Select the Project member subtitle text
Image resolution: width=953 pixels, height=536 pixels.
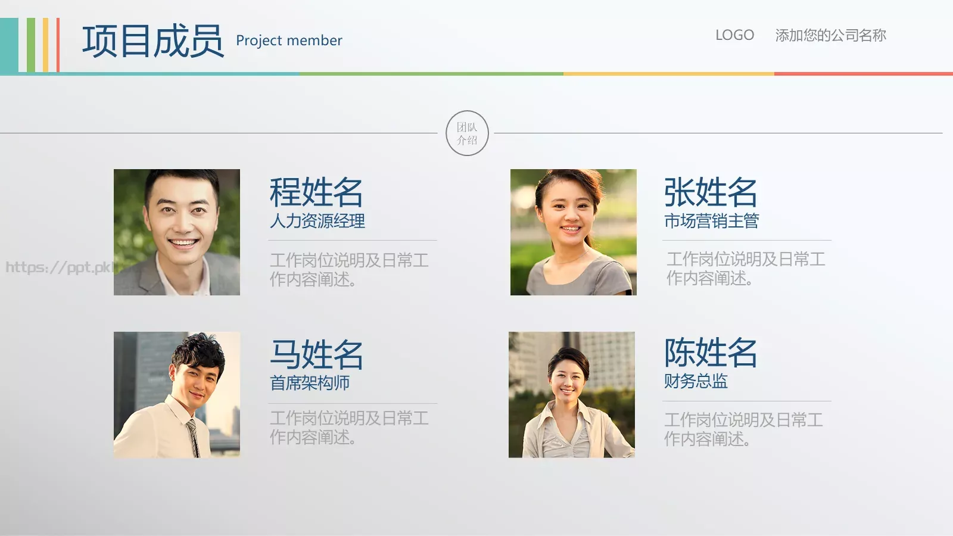click(x=289, y=40)
